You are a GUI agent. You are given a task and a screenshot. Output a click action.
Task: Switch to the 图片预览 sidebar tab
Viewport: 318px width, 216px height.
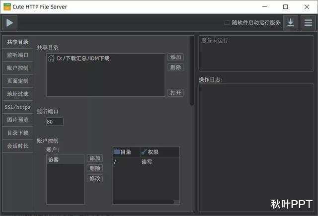pos(18,120)
